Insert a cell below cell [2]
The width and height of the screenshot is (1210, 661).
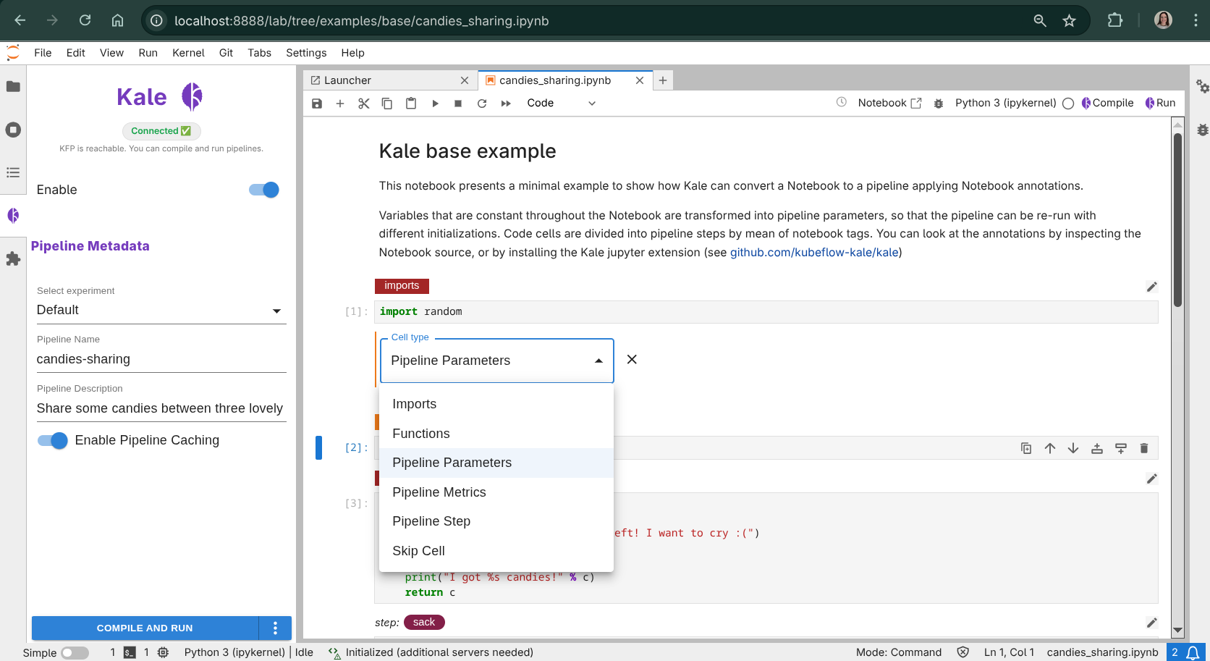[1121, 448]
